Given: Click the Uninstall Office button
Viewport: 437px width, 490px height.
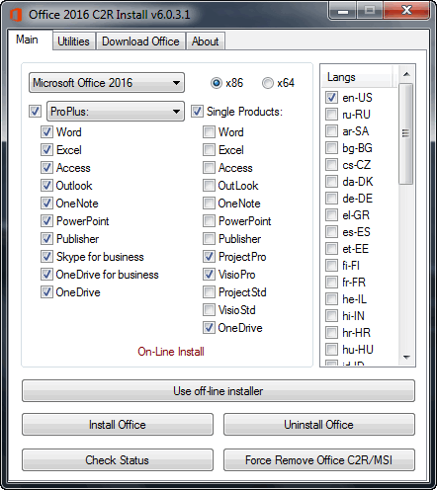Looking at the screenshot, I should [319, 425].
